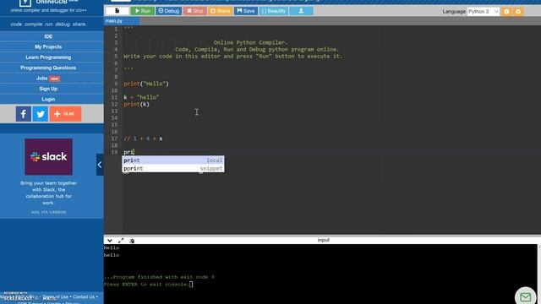Open the mail feedback icon
This screenshot has height=304, width=541.
pyautogui.click(x=526, y=296)
